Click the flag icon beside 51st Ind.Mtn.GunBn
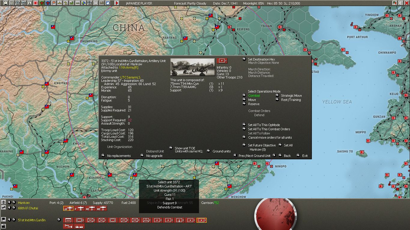The image size is (410, 230). 4,219
